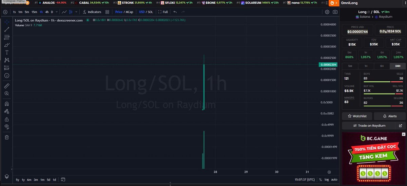Set interval to 1s

click(14, 12)
